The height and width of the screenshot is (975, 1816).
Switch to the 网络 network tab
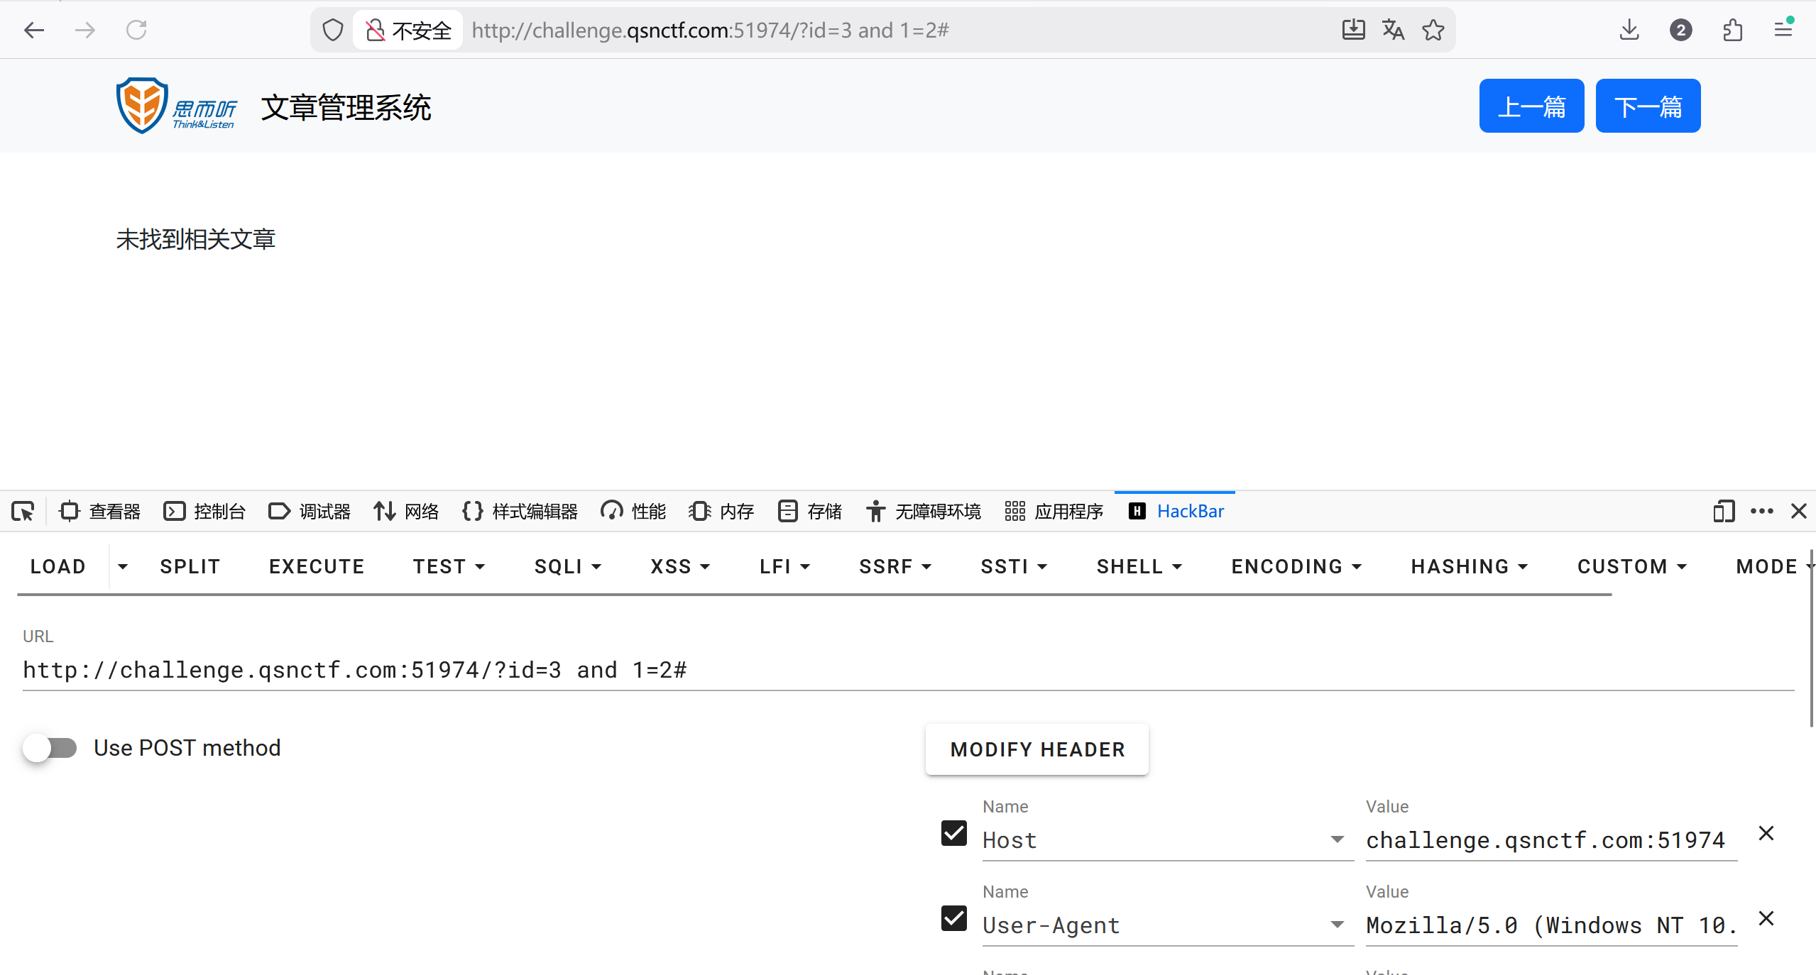(407, 511)
